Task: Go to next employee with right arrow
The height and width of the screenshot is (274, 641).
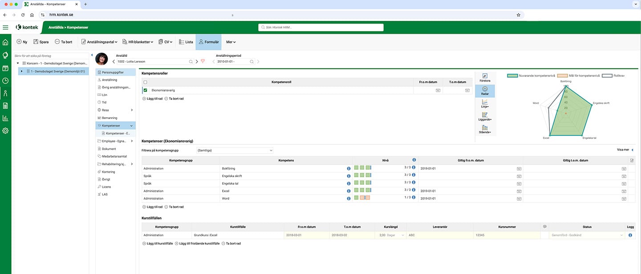Action: pyautogui.click(x=197, y=61)
